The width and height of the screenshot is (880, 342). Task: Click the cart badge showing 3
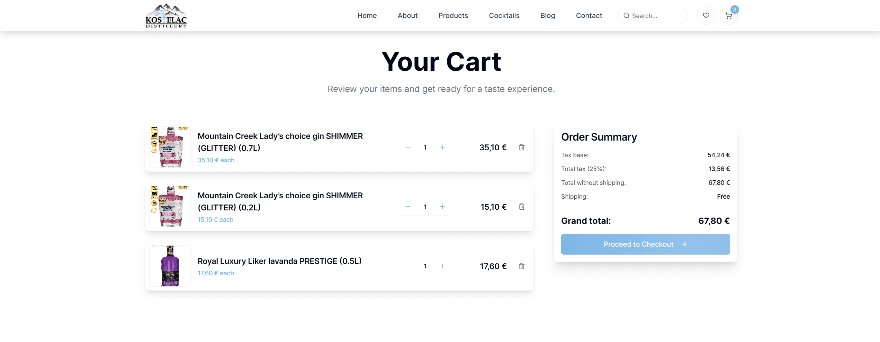735,9
